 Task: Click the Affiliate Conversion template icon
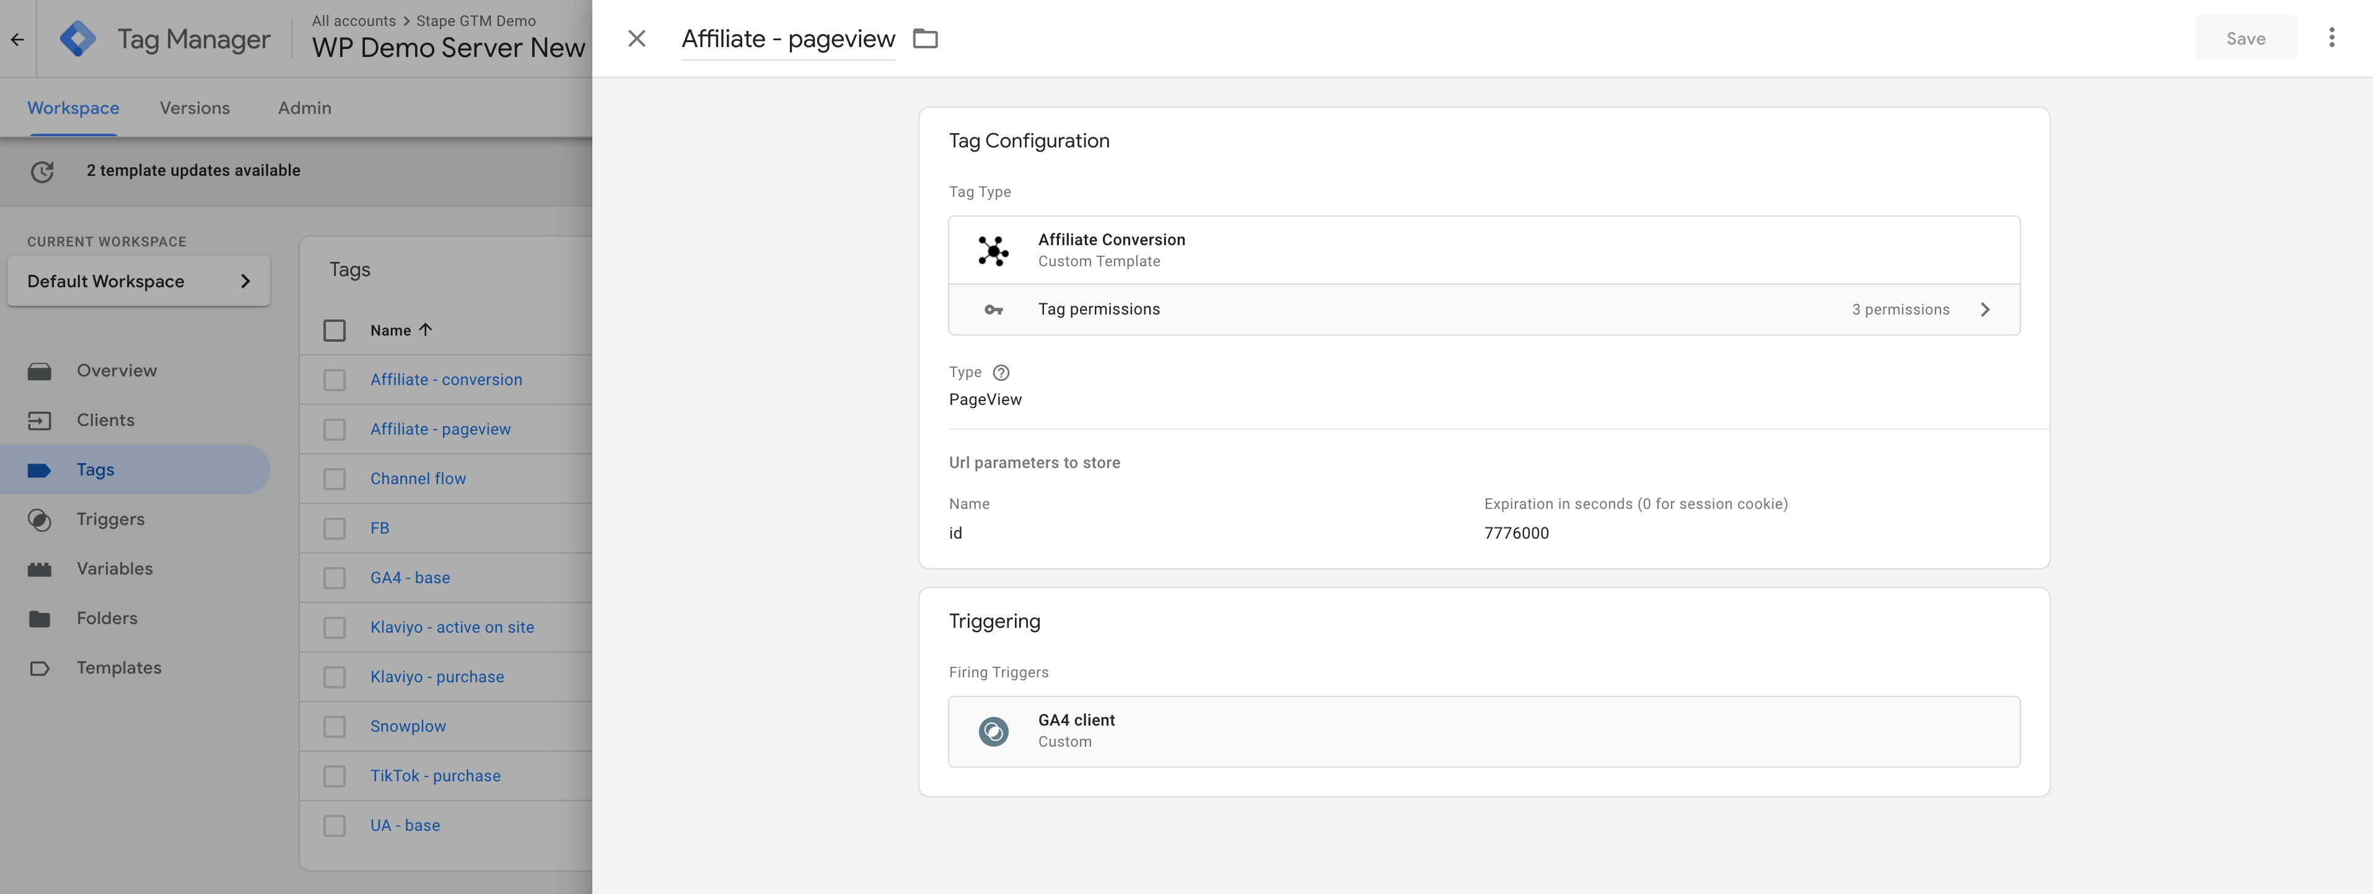point(993,250)
